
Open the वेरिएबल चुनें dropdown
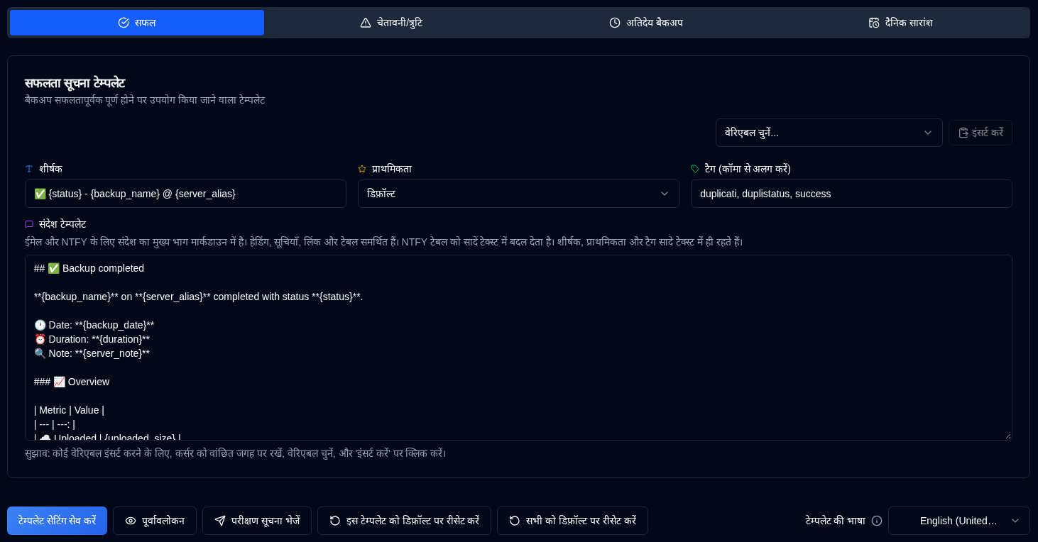(829, 133)
